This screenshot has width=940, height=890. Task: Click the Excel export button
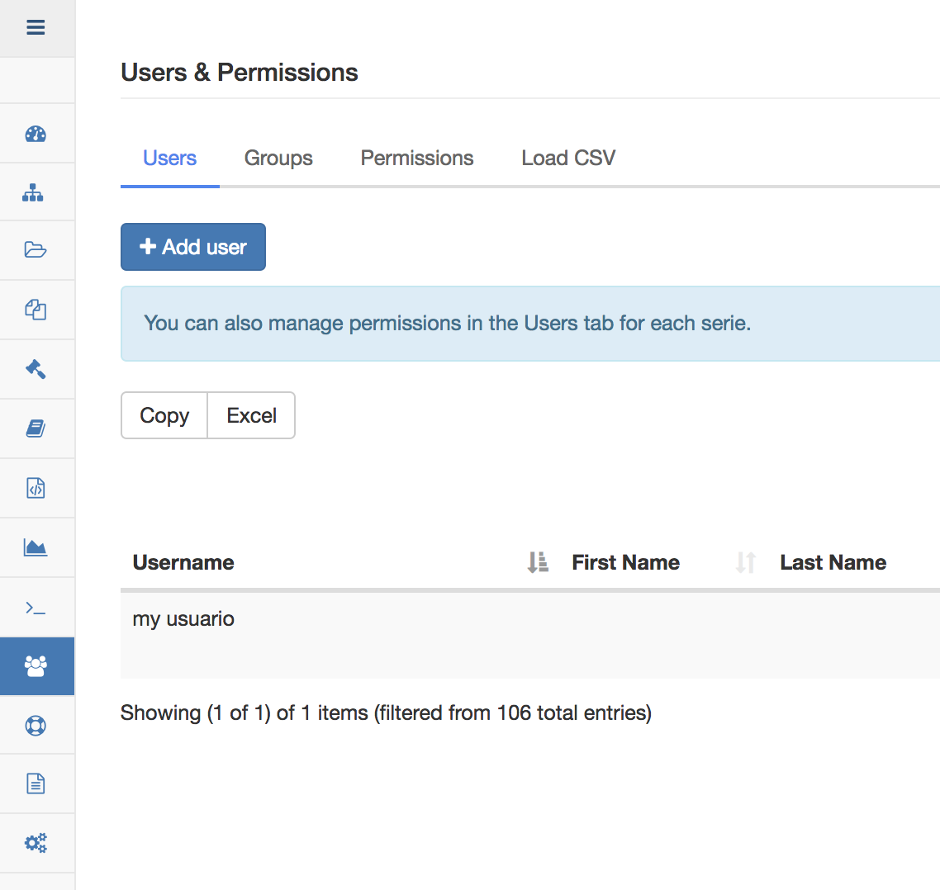pyautogui.click(x=251, y=415)
